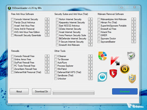The image size is (147, 110).
Task: Select DefenseWall HIPS (Trial) checkbox
Action: [x=56, y=72]
